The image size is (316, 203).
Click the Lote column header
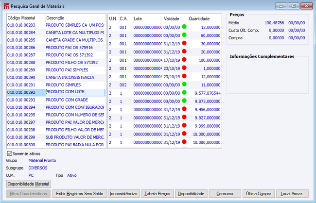tap(148, 19)
